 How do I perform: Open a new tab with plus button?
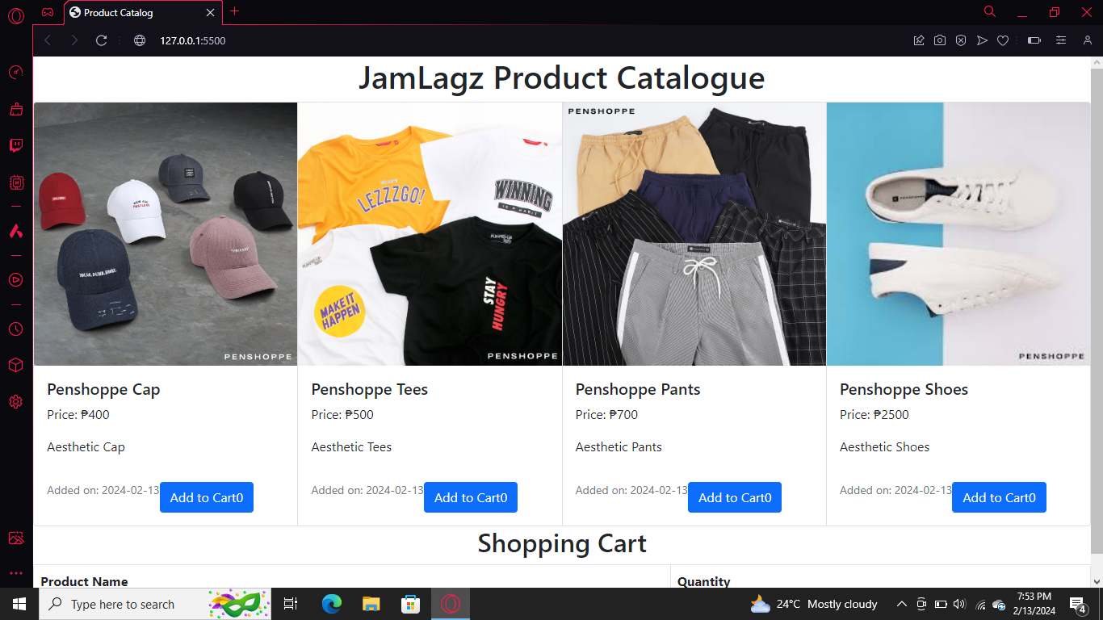(x=235, y=11)
